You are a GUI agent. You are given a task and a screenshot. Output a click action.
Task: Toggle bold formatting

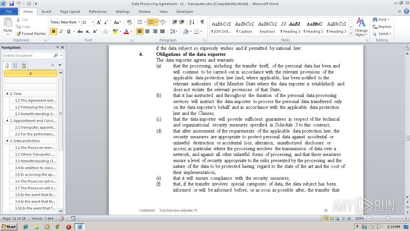pos(53,31)
